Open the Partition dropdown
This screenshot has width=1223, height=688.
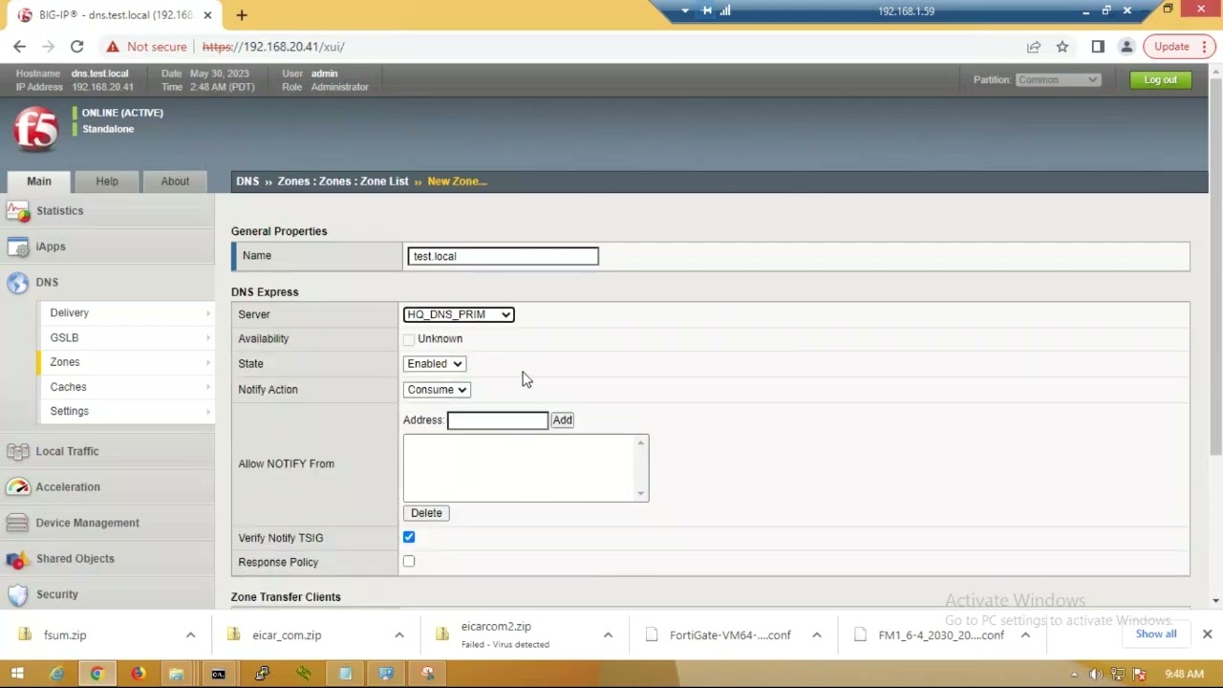pos(1058,80)
